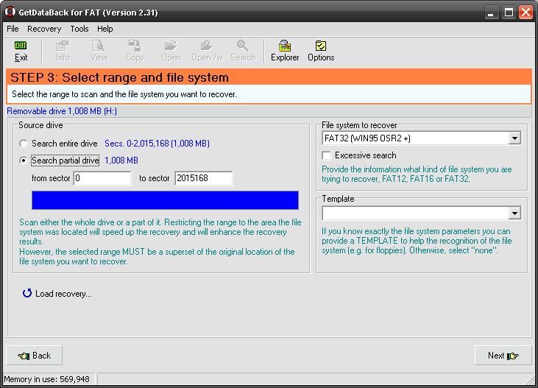This screenshot has height=388, width=538.
Task: Click the Memory in use: 569,948 status
Action: [x=46, y=379]
